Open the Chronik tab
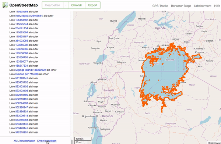The image size is (221, 144). pos(77,5)
